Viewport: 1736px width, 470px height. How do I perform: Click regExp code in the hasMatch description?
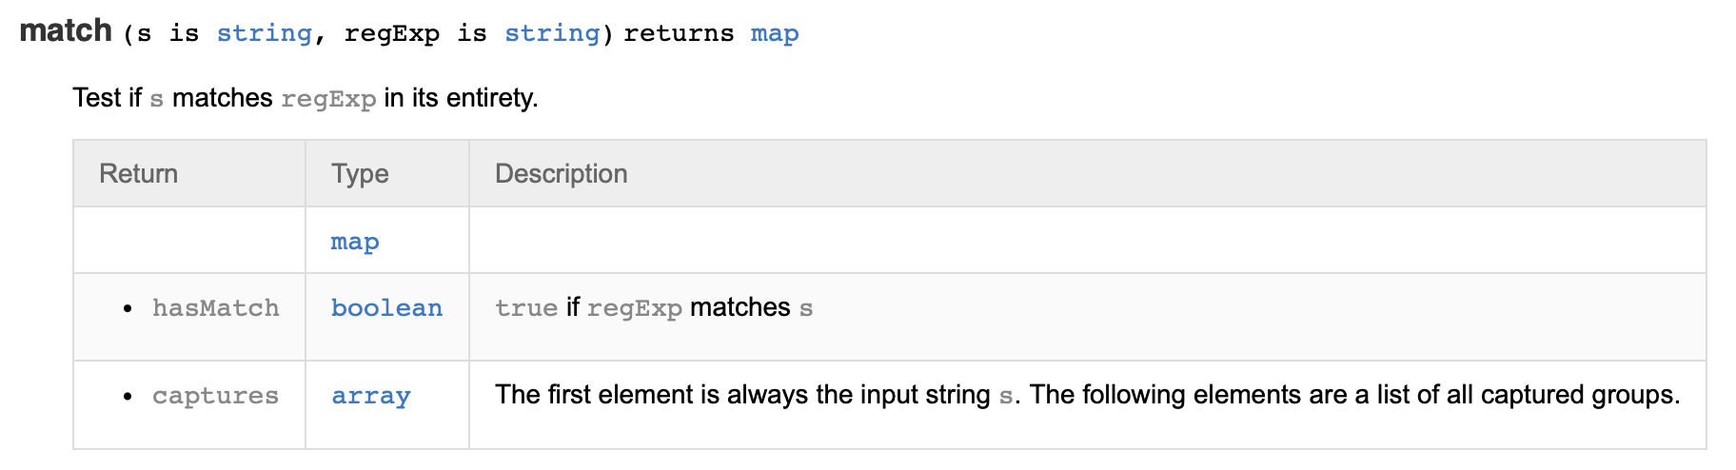(634, 308)
